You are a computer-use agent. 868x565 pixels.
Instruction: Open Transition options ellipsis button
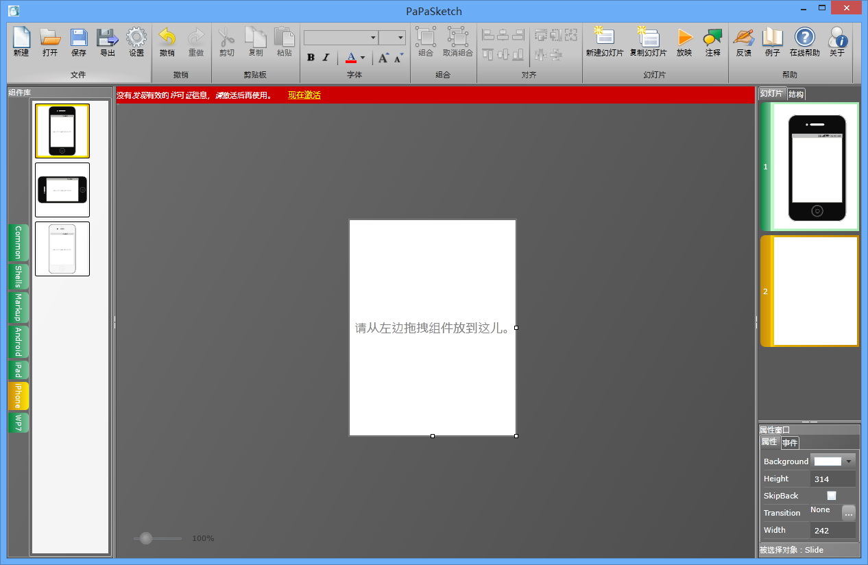(x=849, y=513)
